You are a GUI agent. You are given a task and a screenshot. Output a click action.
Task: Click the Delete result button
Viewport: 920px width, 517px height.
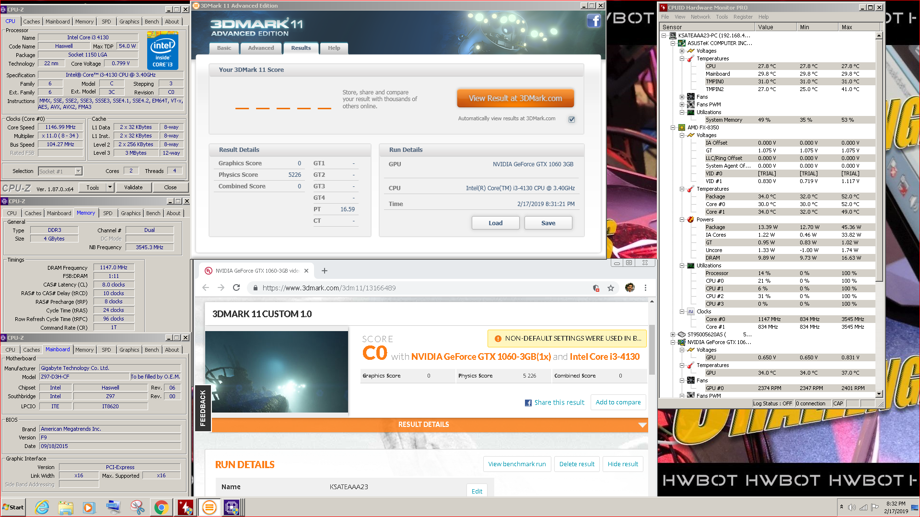[577, 464]
